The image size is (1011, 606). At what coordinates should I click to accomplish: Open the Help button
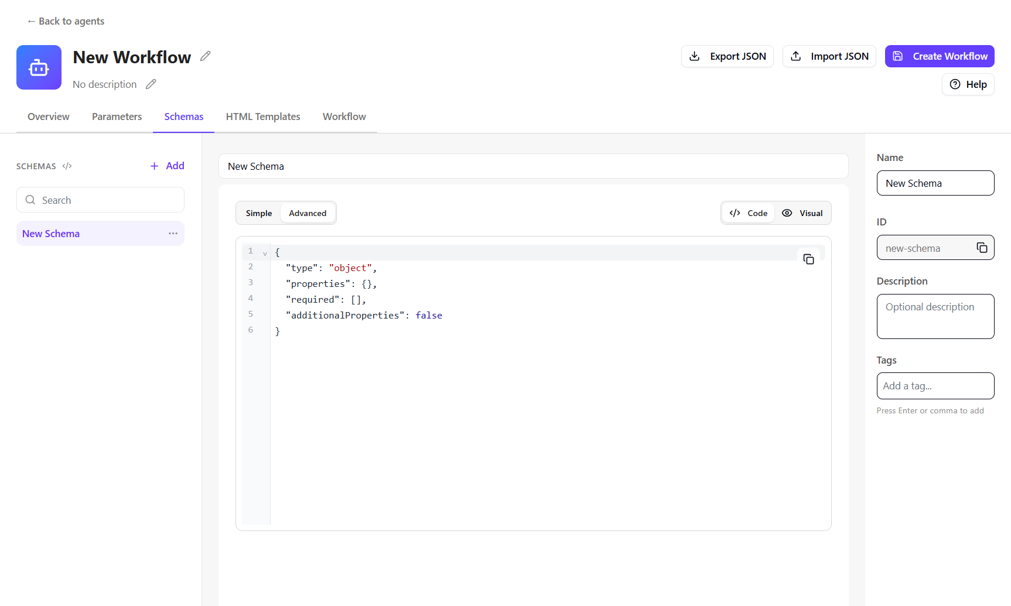tap(968, 84)
